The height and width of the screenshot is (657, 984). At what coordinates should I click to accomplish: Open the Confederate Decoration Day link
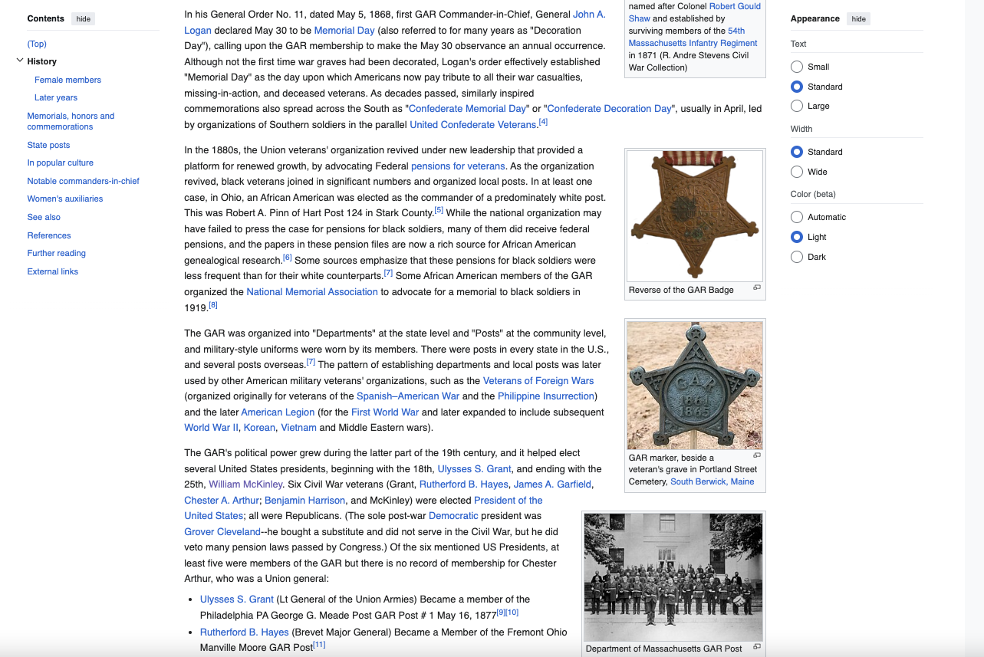point(609,108)
